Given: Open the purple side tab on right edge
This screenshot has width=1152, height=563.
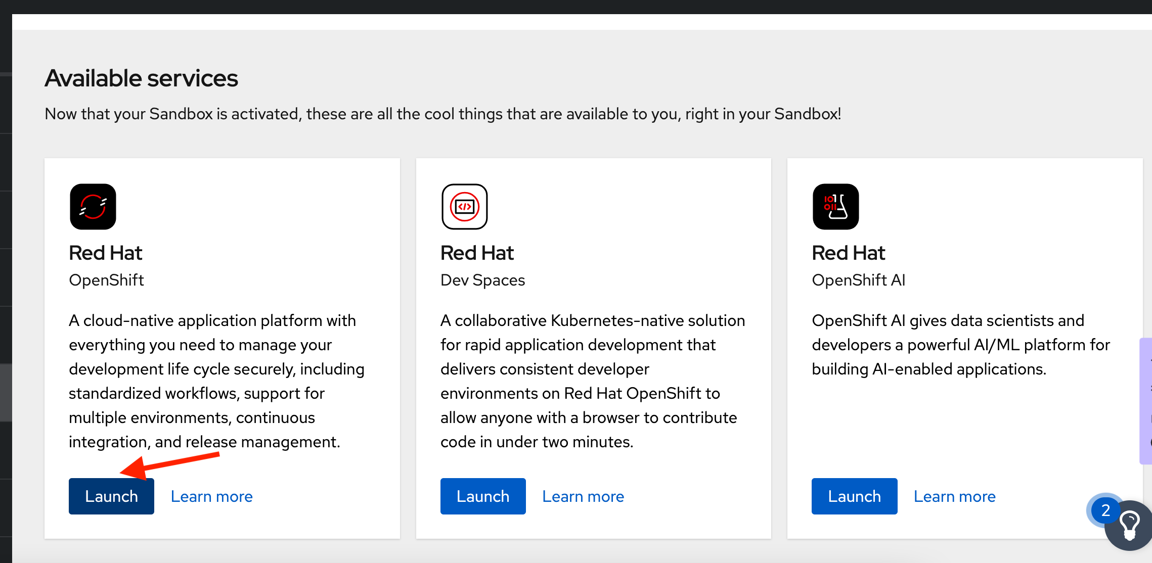Looking at the screenshot, I should (x=1146, y=401).
